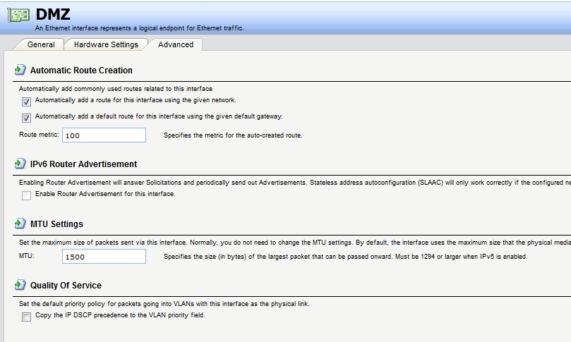Click the Route metric input field
Image resolution: width=571 pixels, height=342 pixels.
click(x=104, y=135)
